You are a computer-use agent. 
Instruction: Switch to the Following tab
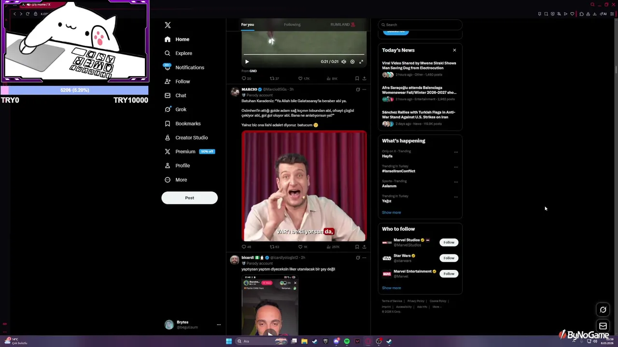coord(292,25)
